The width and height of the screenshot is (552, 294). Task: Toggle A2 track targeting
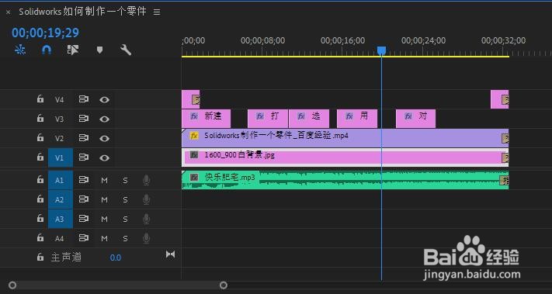60,200
